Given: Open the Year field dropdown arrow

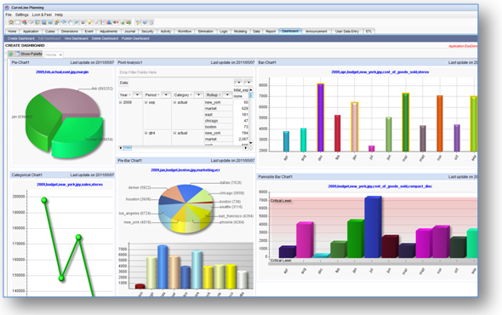Looking at the screenshot, I should (137, 94).
